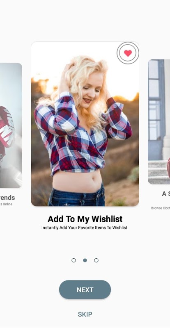Click the NEXT button

click(85, 290)
